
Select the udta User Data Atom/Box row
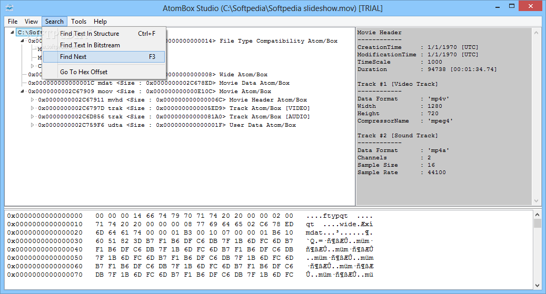(x=167, y=125)
